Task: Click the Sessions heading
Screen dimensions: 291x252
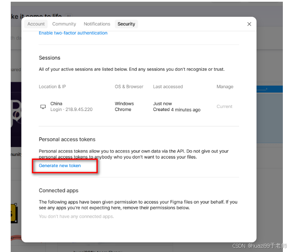Action: (50, 58)
